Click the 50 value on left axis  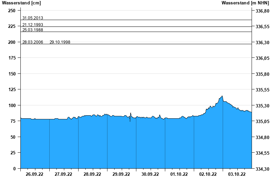click(x=13, y=137)
